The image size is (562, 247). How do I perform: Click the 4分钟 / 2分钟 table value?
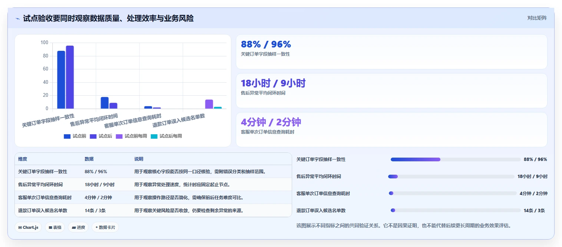pos(98,197)
